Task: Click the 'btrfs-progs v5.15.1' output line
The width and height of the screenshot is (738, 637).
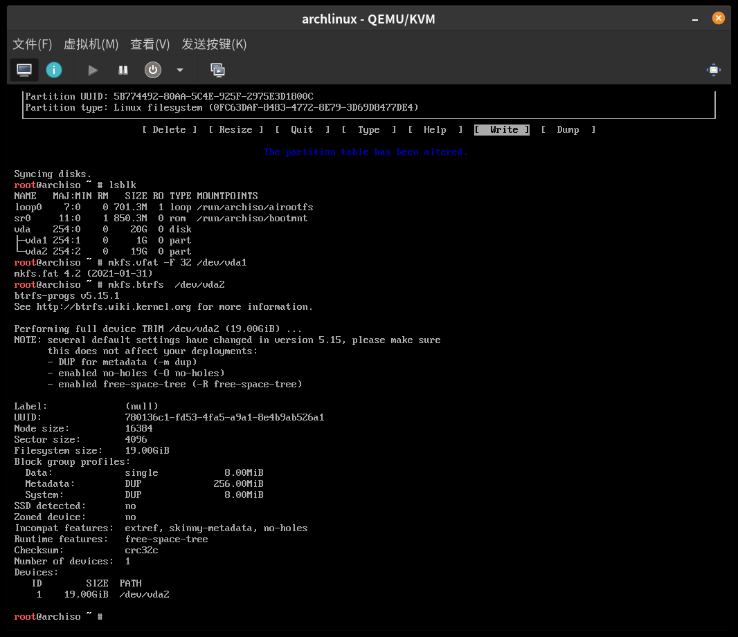Action: coord(67,296)
